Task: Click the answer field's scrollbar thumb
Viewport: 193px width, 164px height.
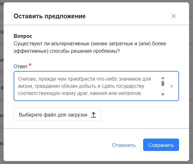Action: 163,83
